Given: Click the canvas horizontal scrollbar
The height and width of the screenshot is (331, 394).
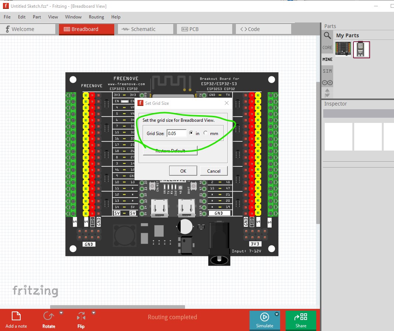Looking at the screenshot, I should 118,307.
